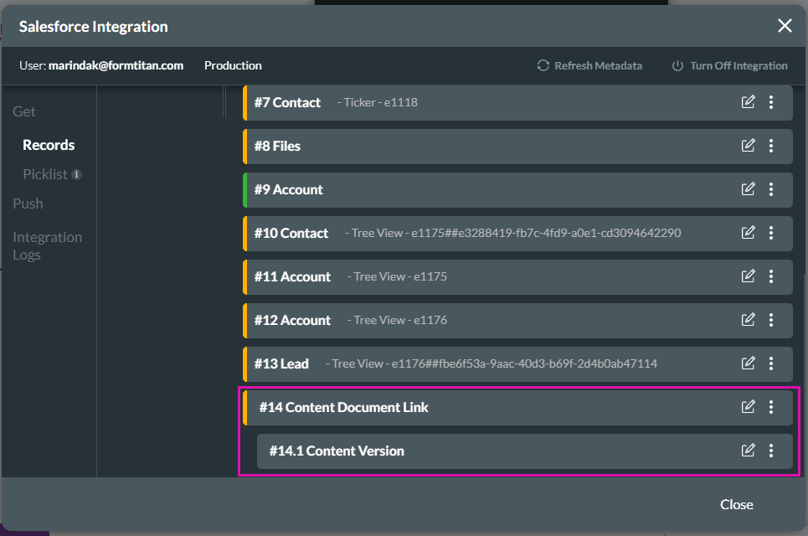Edit the #7 Contact record
Viewport: 808px width, 536px height.
click(x=748, y=101)
